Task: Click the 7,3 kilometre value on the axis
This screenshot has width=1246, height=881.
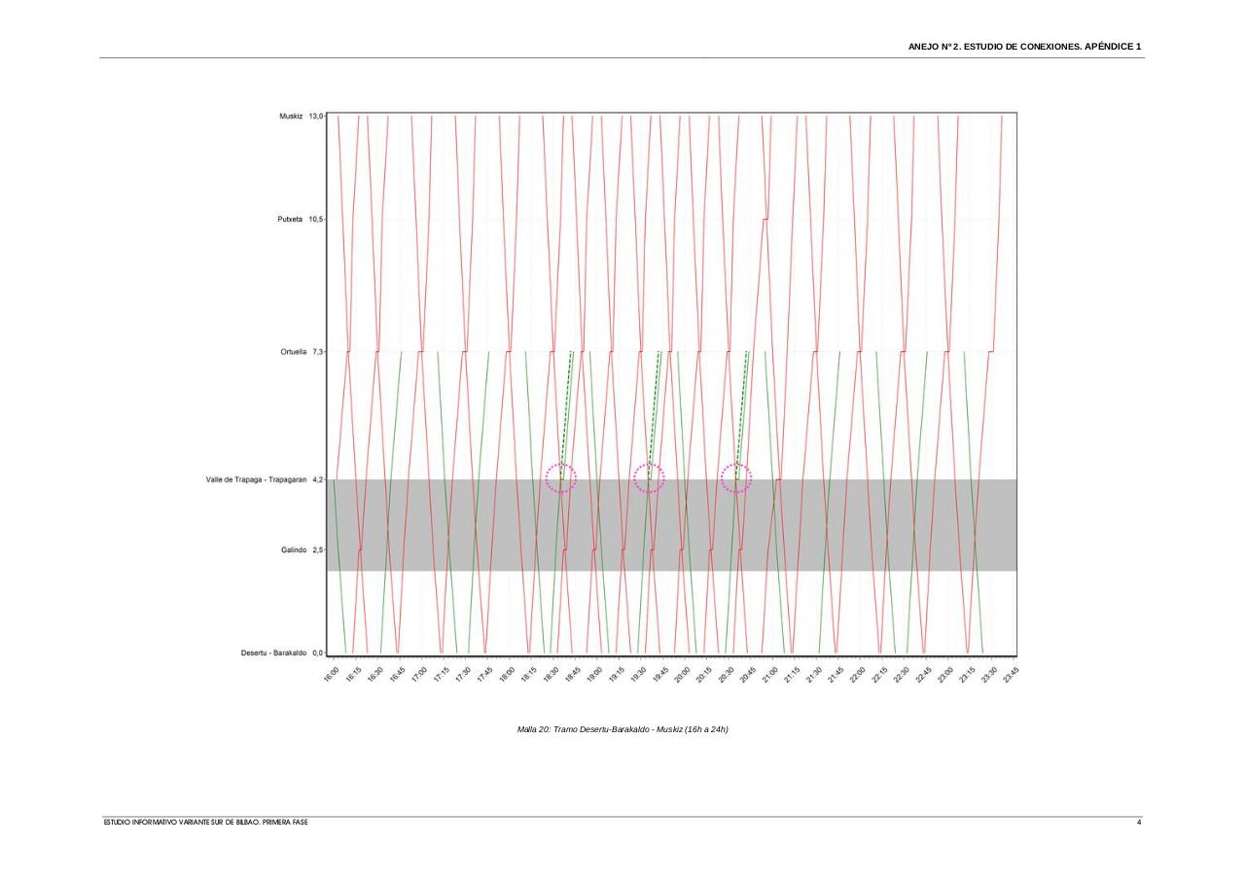Action: [x=317, y=352]
